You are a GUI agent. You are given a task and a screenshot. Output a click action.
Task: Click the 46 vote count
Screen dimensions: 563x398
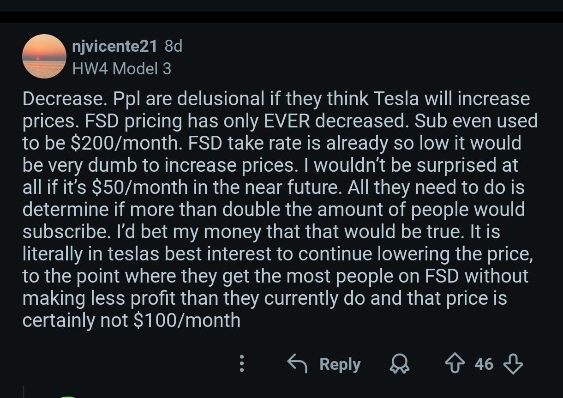[x=484, y=364]
